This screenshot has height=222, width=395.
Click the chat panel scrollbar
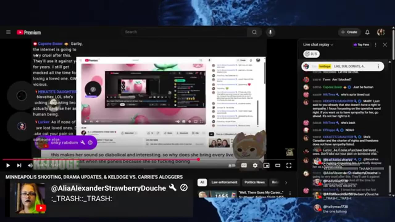click(390, 180)
